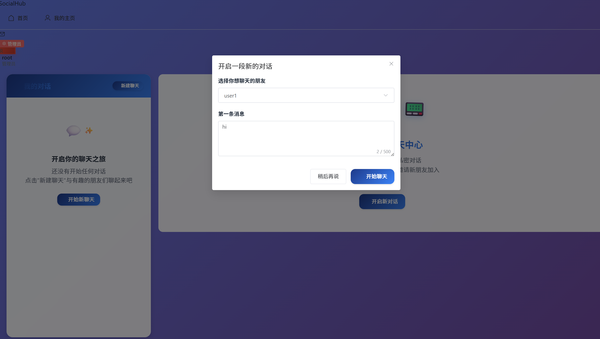This screenshot has width=600, height=339.
Task: Click the 管理员 admin badge
Action: (12, 44)
